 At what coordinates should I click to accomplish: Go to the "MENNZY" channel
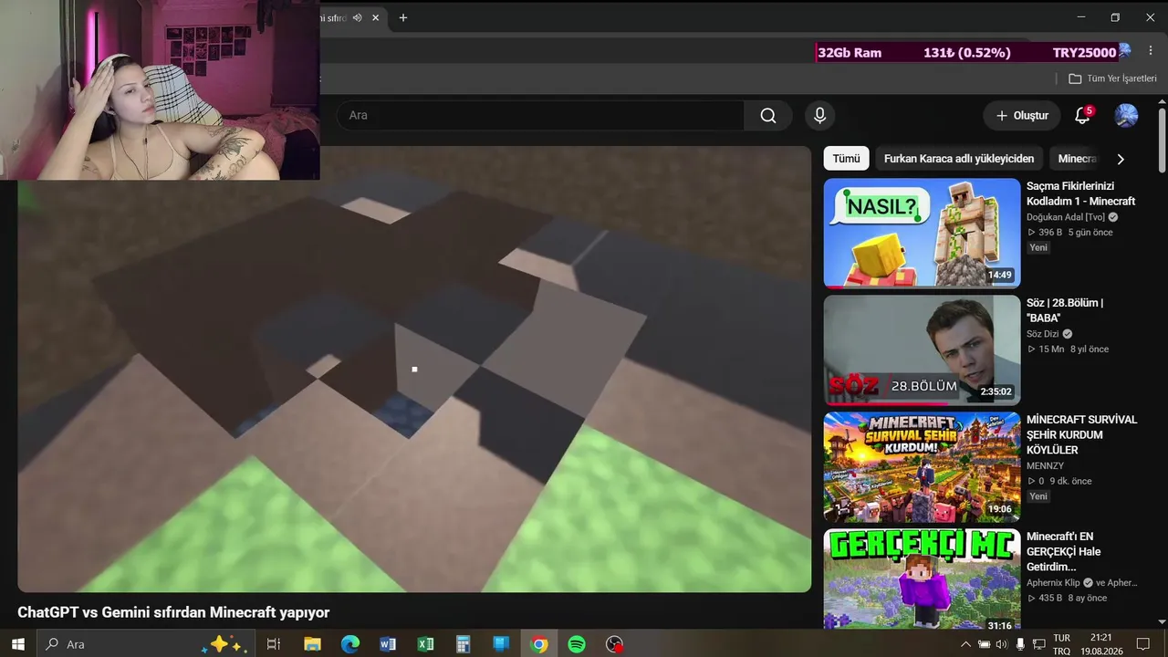coord(1045,465)
